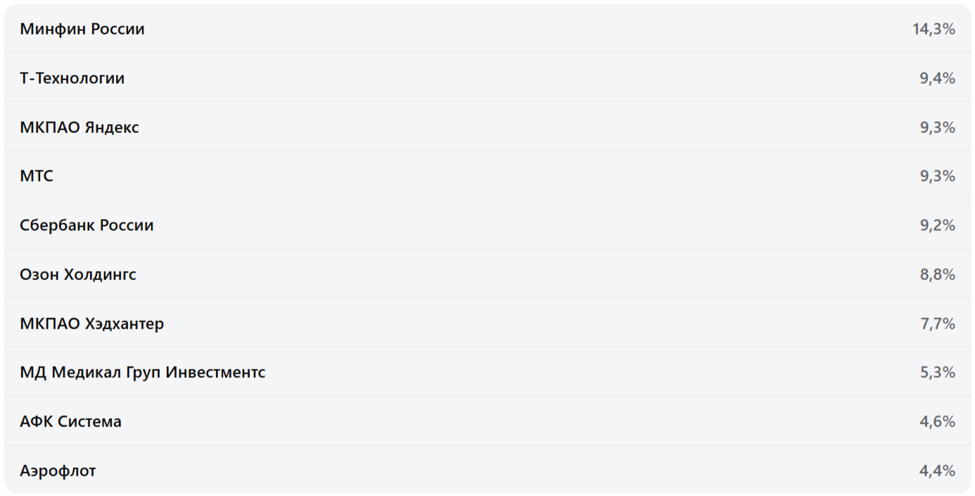
Task: Select the 4,4% value for Аэрофлот
Action: [x=937, y=471]
